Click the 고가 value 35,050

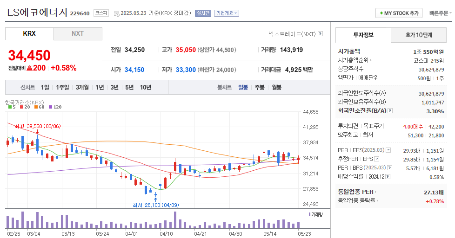(186, 50)
